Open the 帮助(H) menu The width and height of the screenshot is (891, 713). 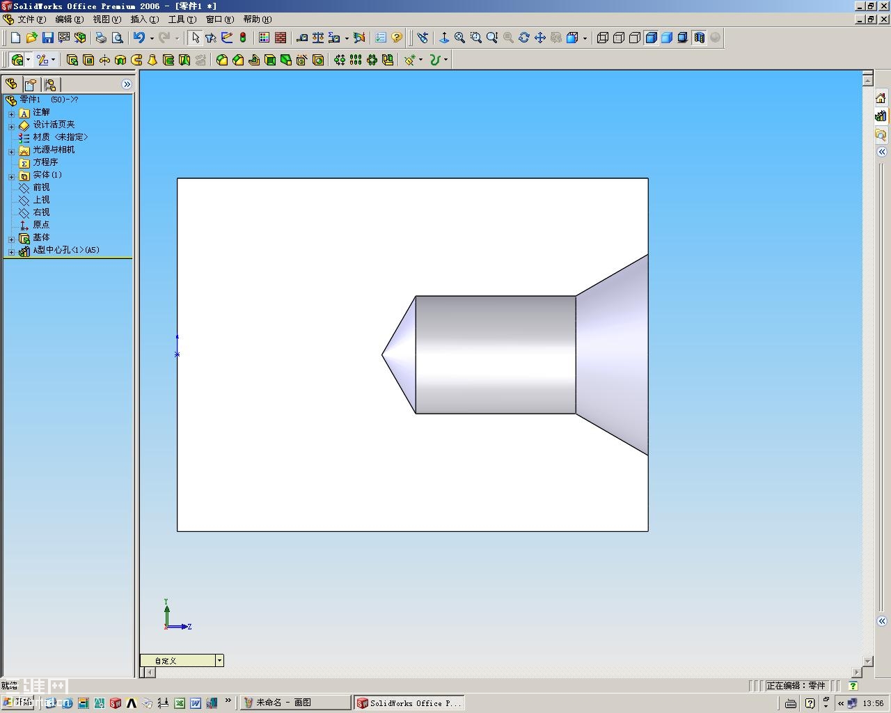[257, 19]
